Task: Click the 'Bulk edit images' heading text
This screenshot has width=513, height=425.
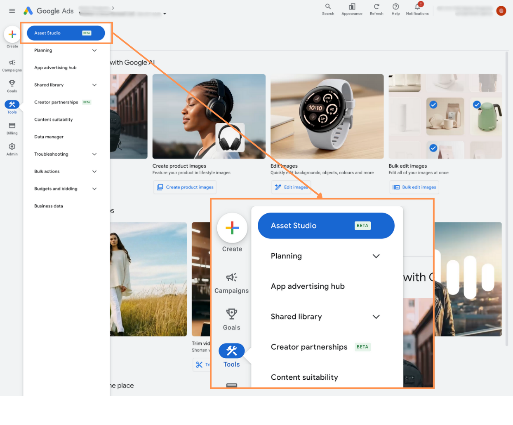Action: point(408,166)
